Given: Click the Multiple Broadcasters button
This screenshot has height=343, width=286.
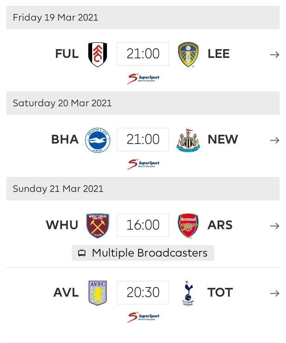Looking at the screenshot, I should pyautogui.click(x=143, y=253).
